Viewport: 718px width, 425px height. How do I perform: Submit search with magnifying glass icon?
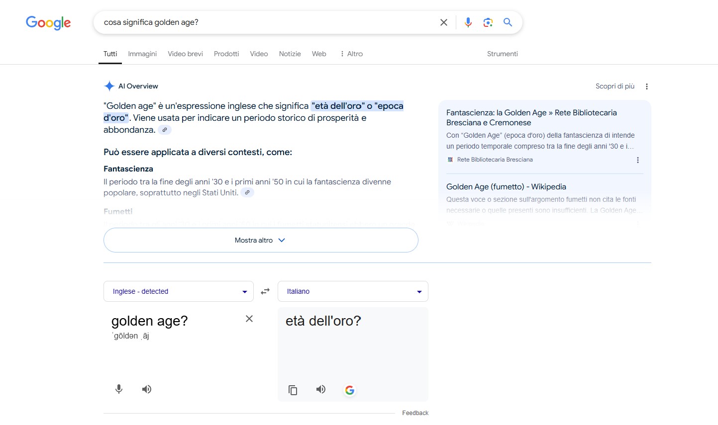(508, 22)
